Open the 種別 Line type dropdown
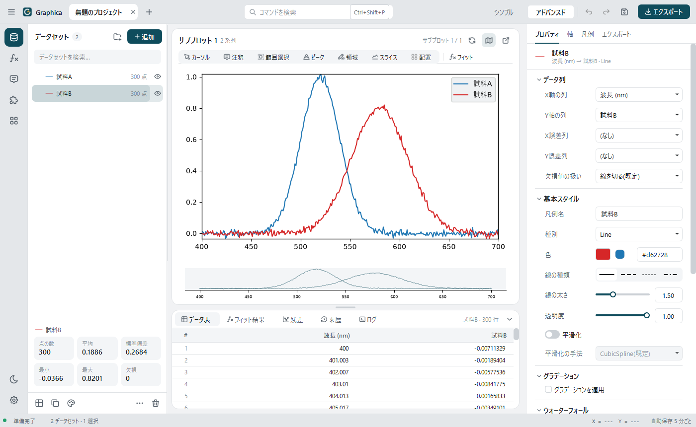This screenshot has height=427, width=696. tap(639, 234)
